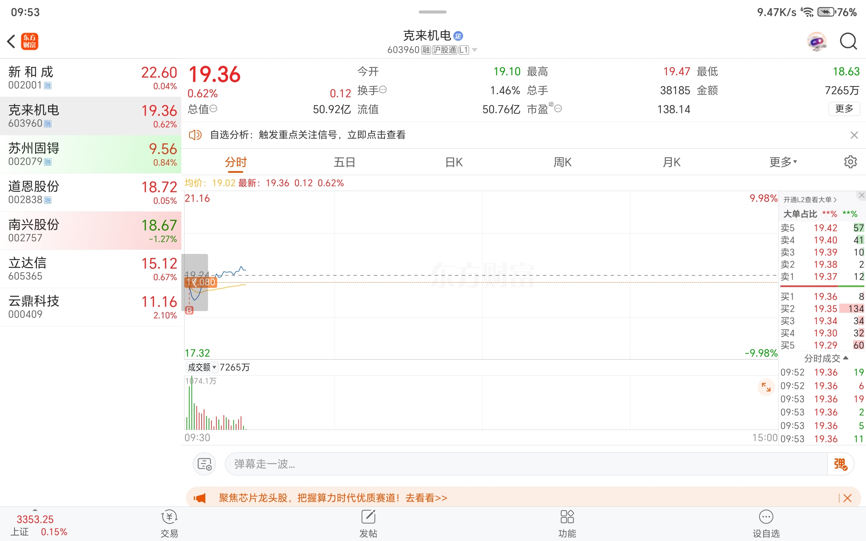The width and height of the screenshot is (866, 541).
Task: Open the 成交额 indicator dropdown
Action: (202, 367)
